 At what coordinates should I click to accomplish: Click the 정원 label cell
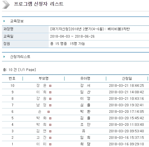pos(25,44)
